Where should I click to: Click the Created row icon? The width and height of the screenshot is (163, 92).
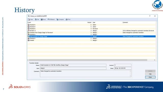pos(28,40)
